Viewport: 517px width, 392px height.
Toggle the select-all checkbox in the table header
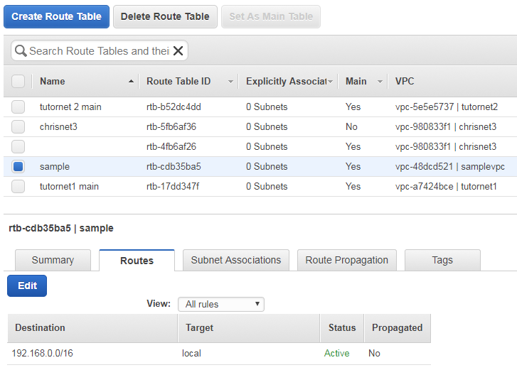coord(18,81)
